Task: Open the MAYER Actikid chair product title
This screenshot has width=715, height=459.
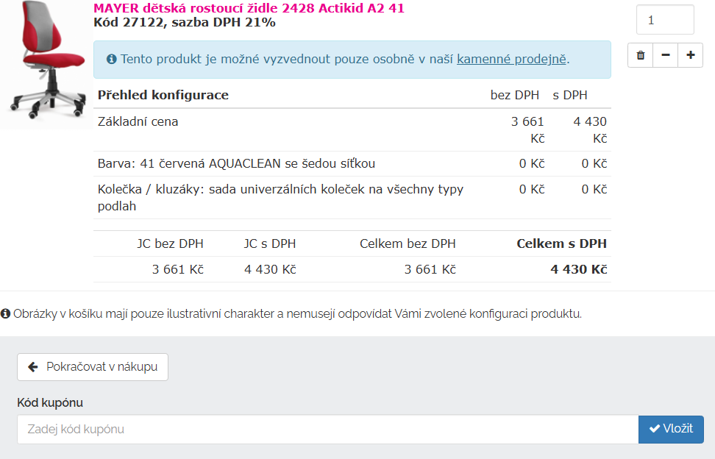Action: pos(249,8)
